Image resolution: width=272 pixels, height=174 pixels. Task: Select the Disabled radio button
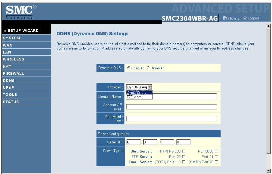pos(148,68)
